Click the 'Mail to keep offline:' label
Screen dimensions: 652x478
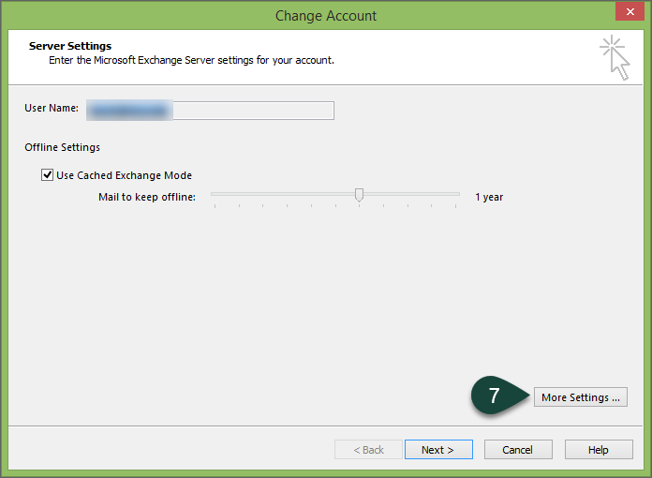(x=147, y=197)
